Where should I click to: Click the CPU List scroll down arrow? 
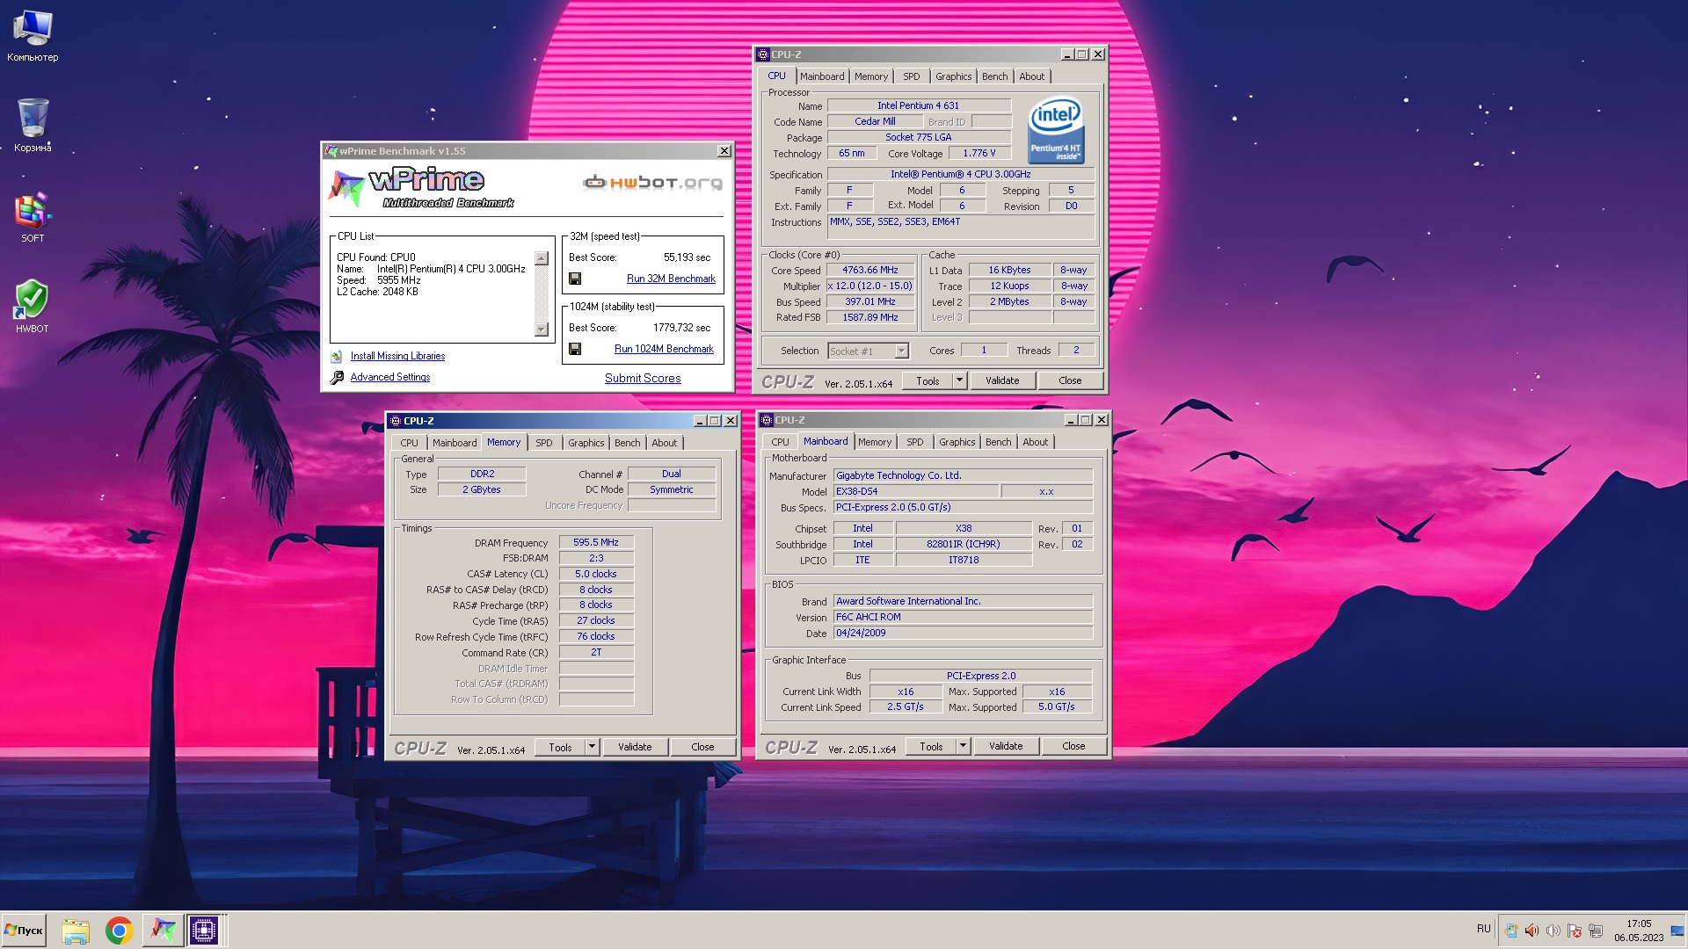[542, 330]
